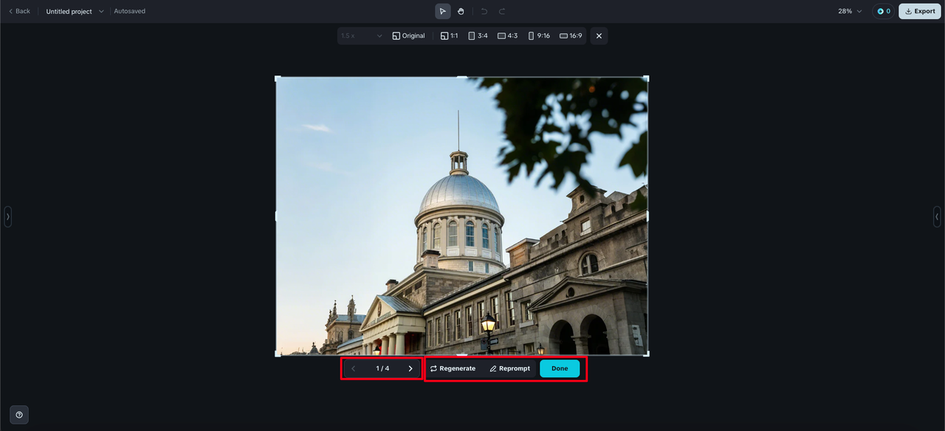
Task: Open the 28% zoom level dropdown
Action: [x=850, y=11]
